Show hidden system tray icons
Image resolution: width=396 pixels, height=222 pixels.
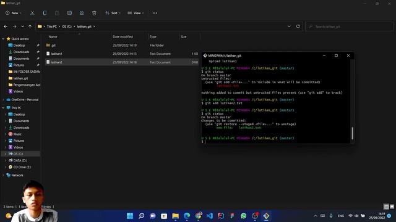[x=316, y=216]
